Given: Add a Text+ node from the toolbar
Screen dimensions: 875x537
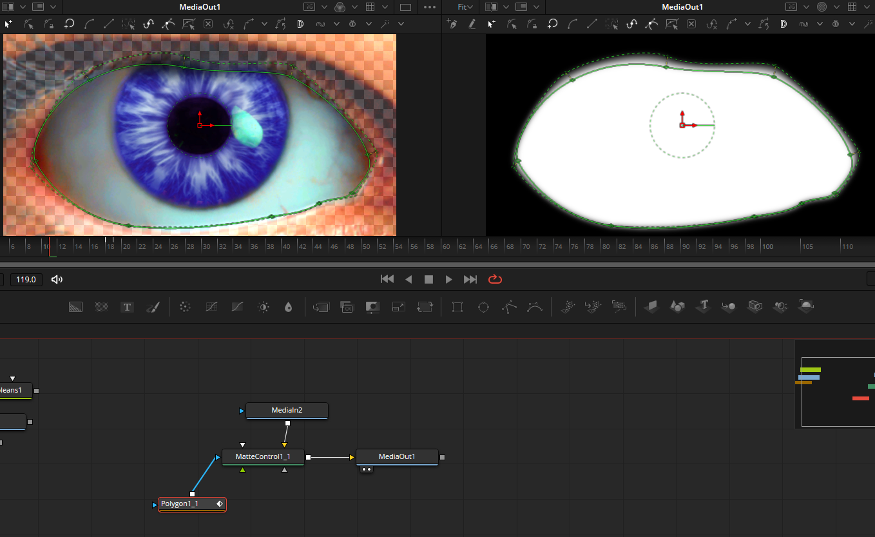Looking at the screenshot, I should tap(128, 308).
